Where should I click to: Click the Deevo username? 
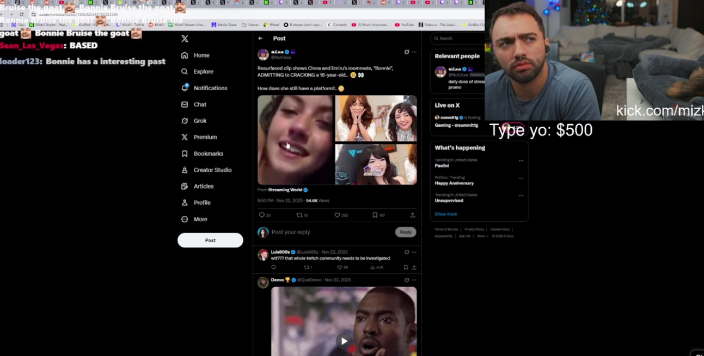point(278,280)
